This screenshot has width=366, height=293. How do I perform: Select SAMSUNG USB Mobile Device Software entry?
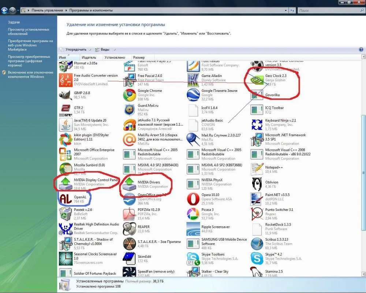[x=217, y=244]
